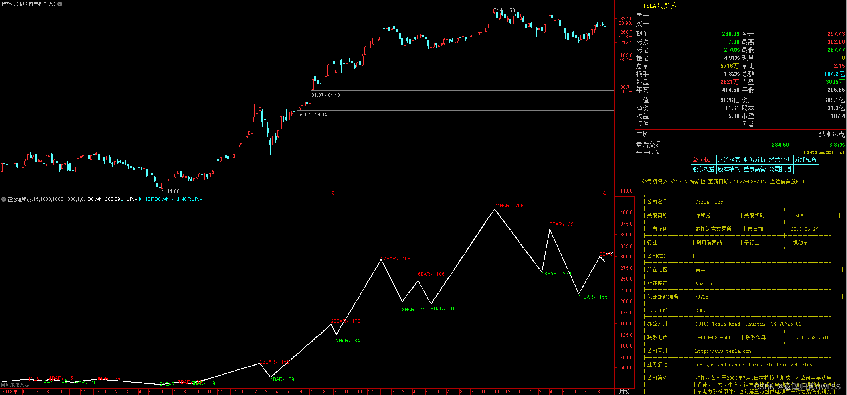Click the 市值 value 9026亿
This screenshot has height=395, width=847.
coord(730,100)
